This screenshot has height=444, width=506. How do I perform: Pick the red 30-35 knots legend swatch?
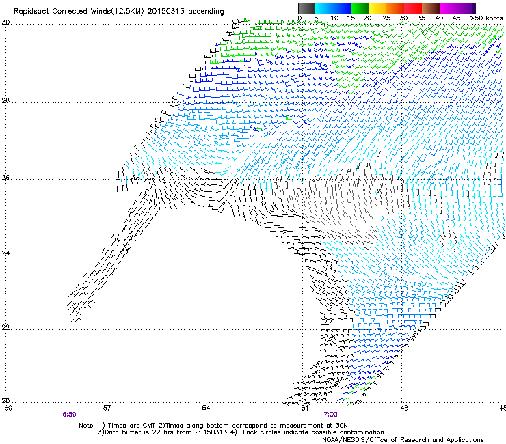[413, 8]
